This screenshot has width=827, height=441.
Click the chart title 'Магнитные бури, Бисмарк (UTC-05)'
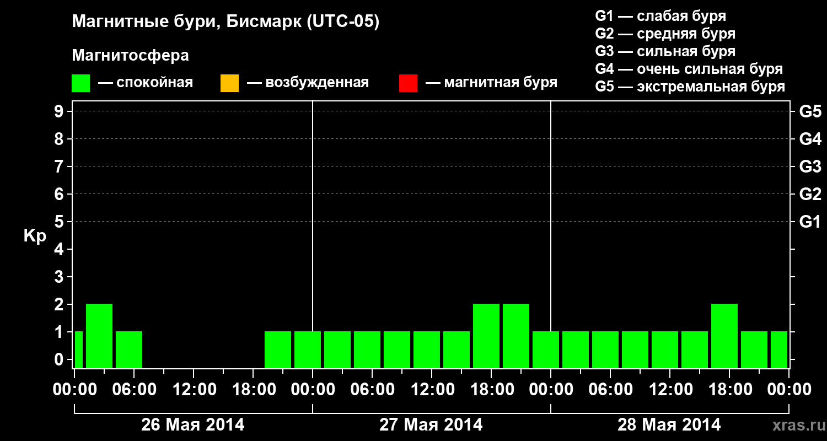(225, 22)
